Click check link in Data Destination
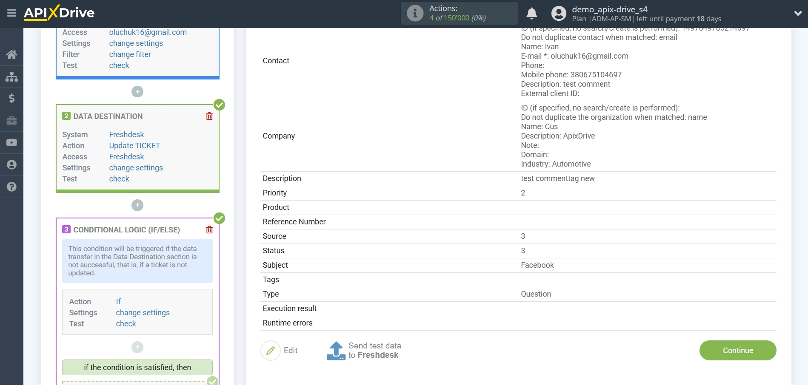 [x=119, y=179]
